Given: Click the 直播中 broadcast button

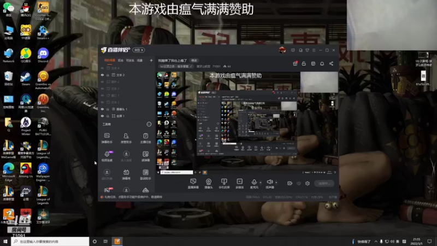Looking at the screenshot, I should point(324,183).
